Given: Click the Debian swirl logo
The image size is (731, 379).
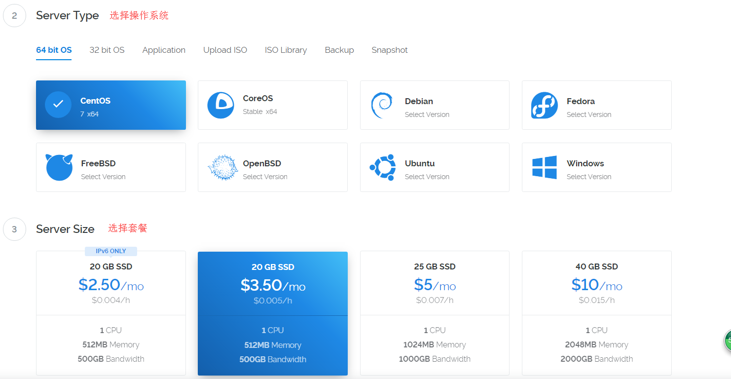Looking at the screenshot, I should pos(381,105).
